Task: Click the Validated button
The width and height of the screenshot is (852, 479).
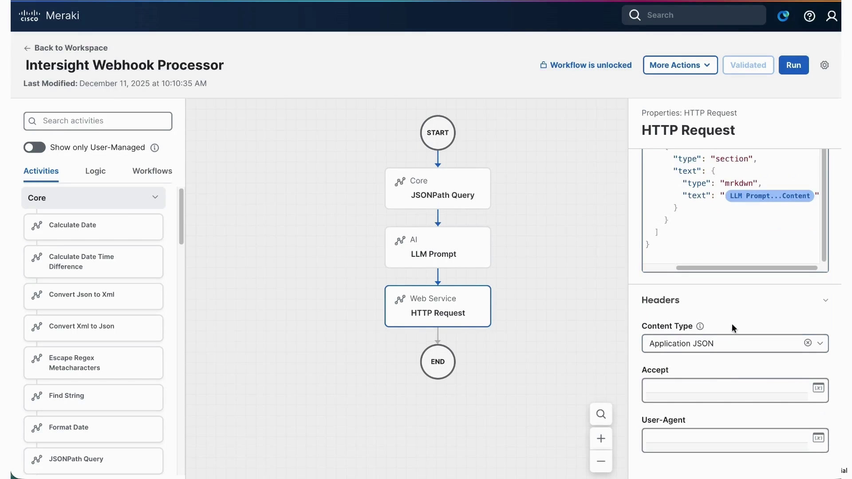Action: click(x=748, y=65)
